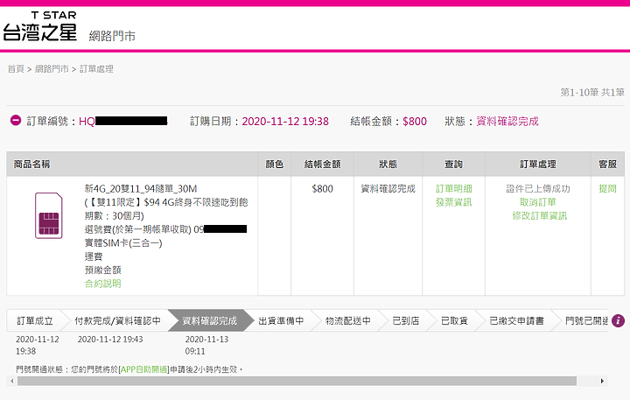Click the T STAR 台灣之星 logo
Image resolution: width=630 pixels, height=400 pixels.
click(x=39, y=26)
